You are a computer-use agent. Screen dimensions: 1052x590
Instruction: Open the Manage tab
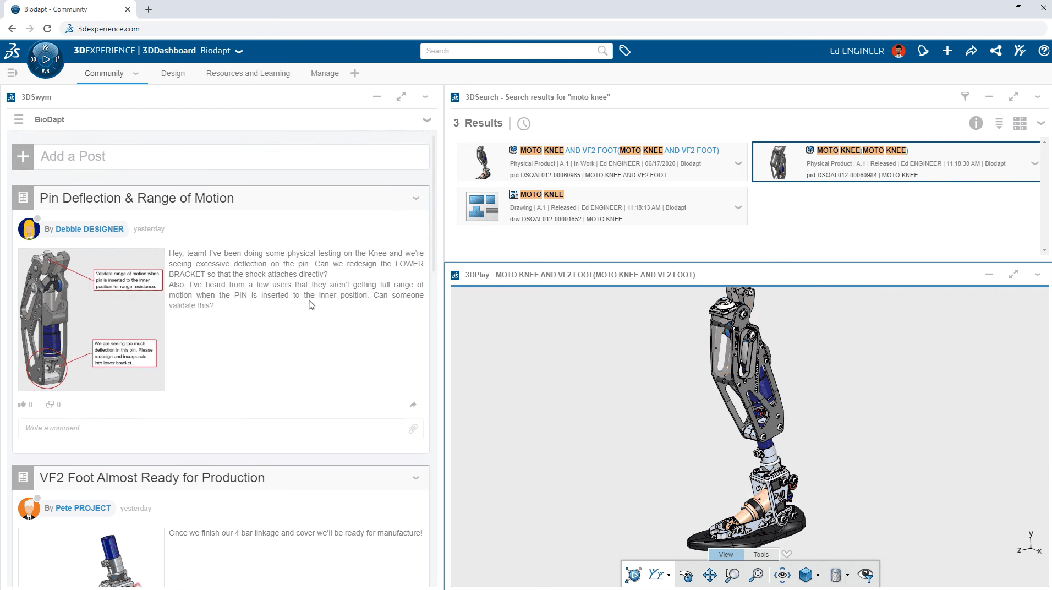(x=325, y=73)
